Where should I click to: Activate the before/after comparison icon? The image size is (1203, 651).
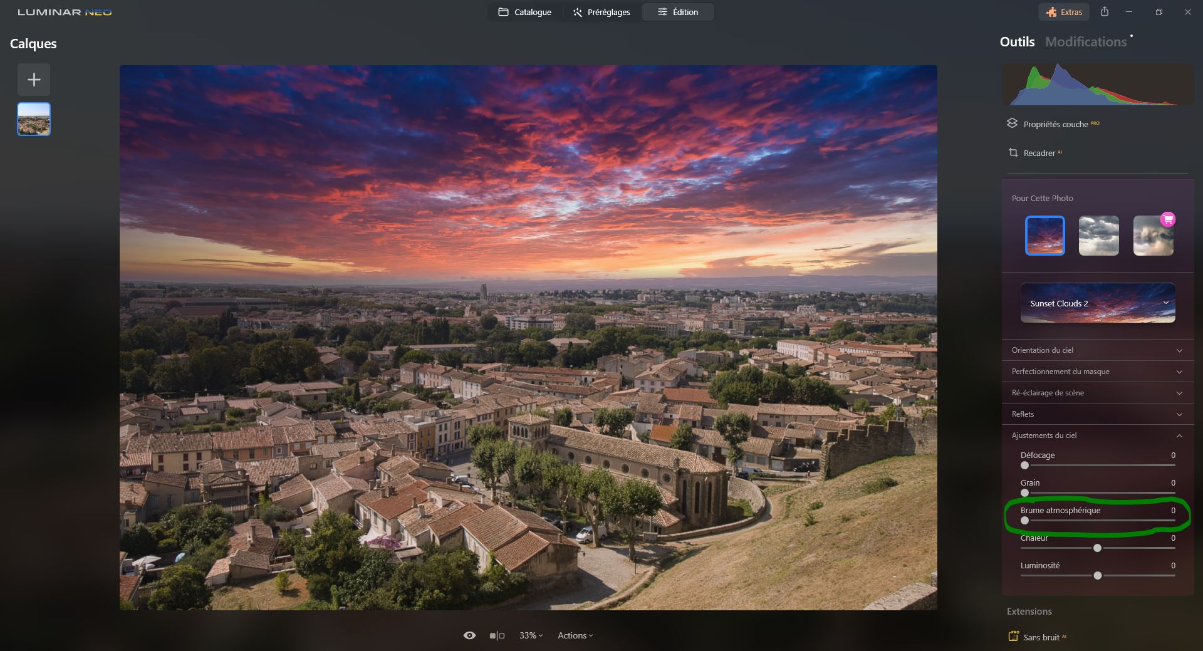497,635
